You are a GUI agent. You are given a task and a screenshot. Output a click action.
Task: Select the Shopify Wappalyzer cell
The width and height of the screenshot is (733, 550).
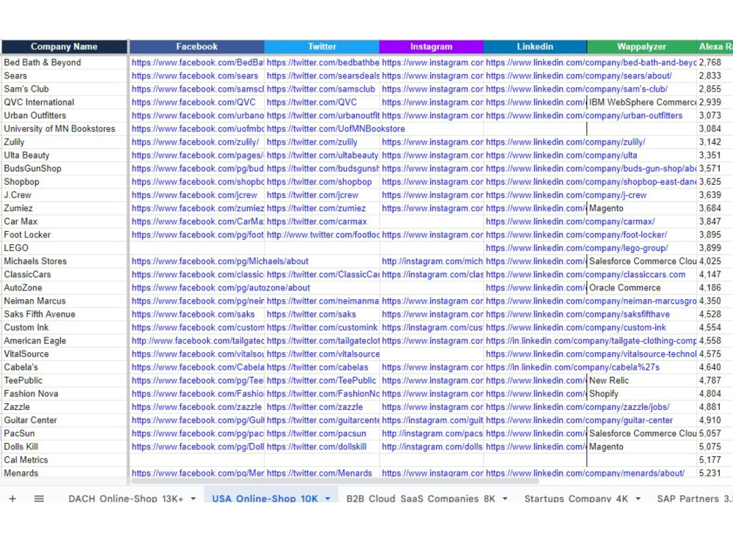[x=642, y=394]
